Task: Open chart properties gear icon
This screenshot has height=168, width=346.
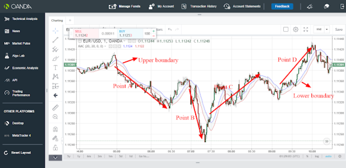Action: click(296, 29)
